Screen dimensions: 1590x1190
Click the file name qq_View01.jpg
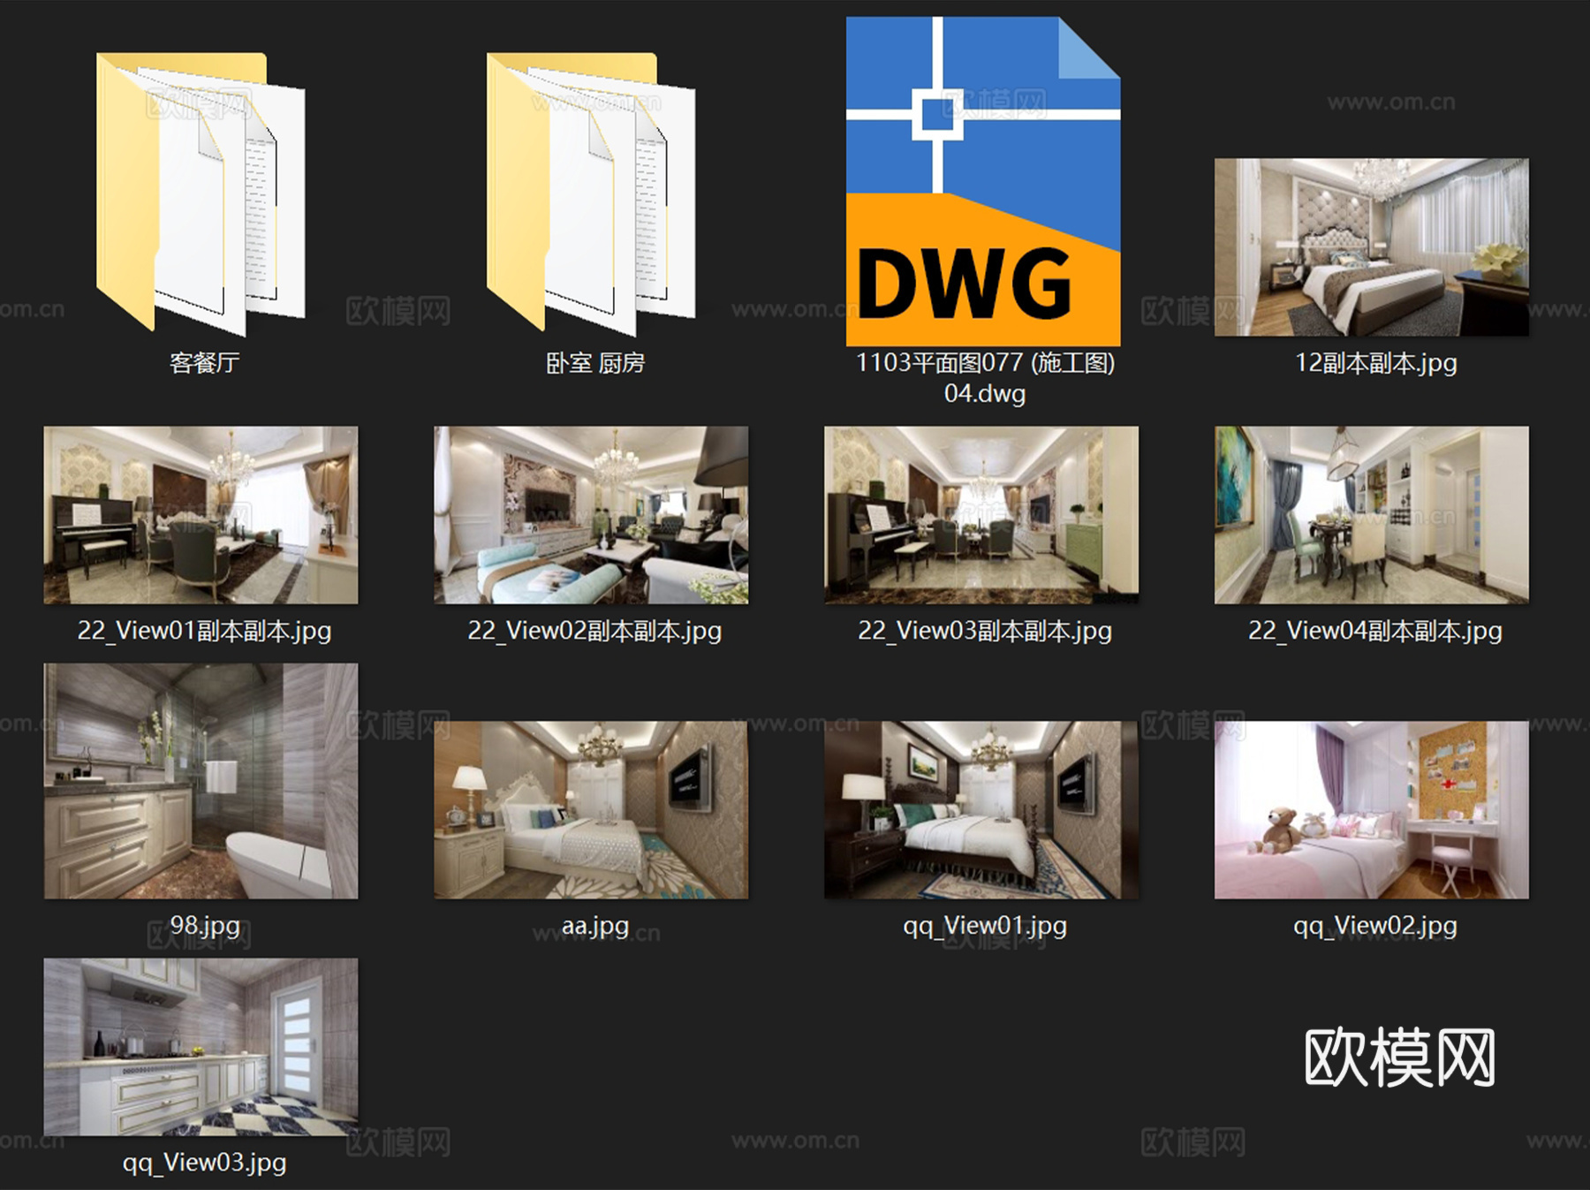click(985, 926)
